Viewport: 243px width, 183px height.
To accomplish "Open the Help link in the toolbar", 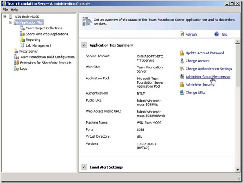I will [x=224, y=34].
